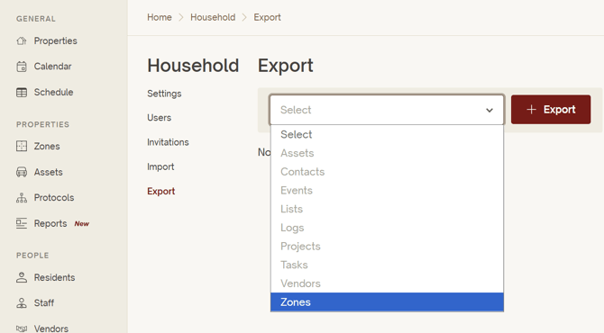This screenshot has height=333, width=604.
Task: Click the plus icon on Export button
Action: point(531,110)
